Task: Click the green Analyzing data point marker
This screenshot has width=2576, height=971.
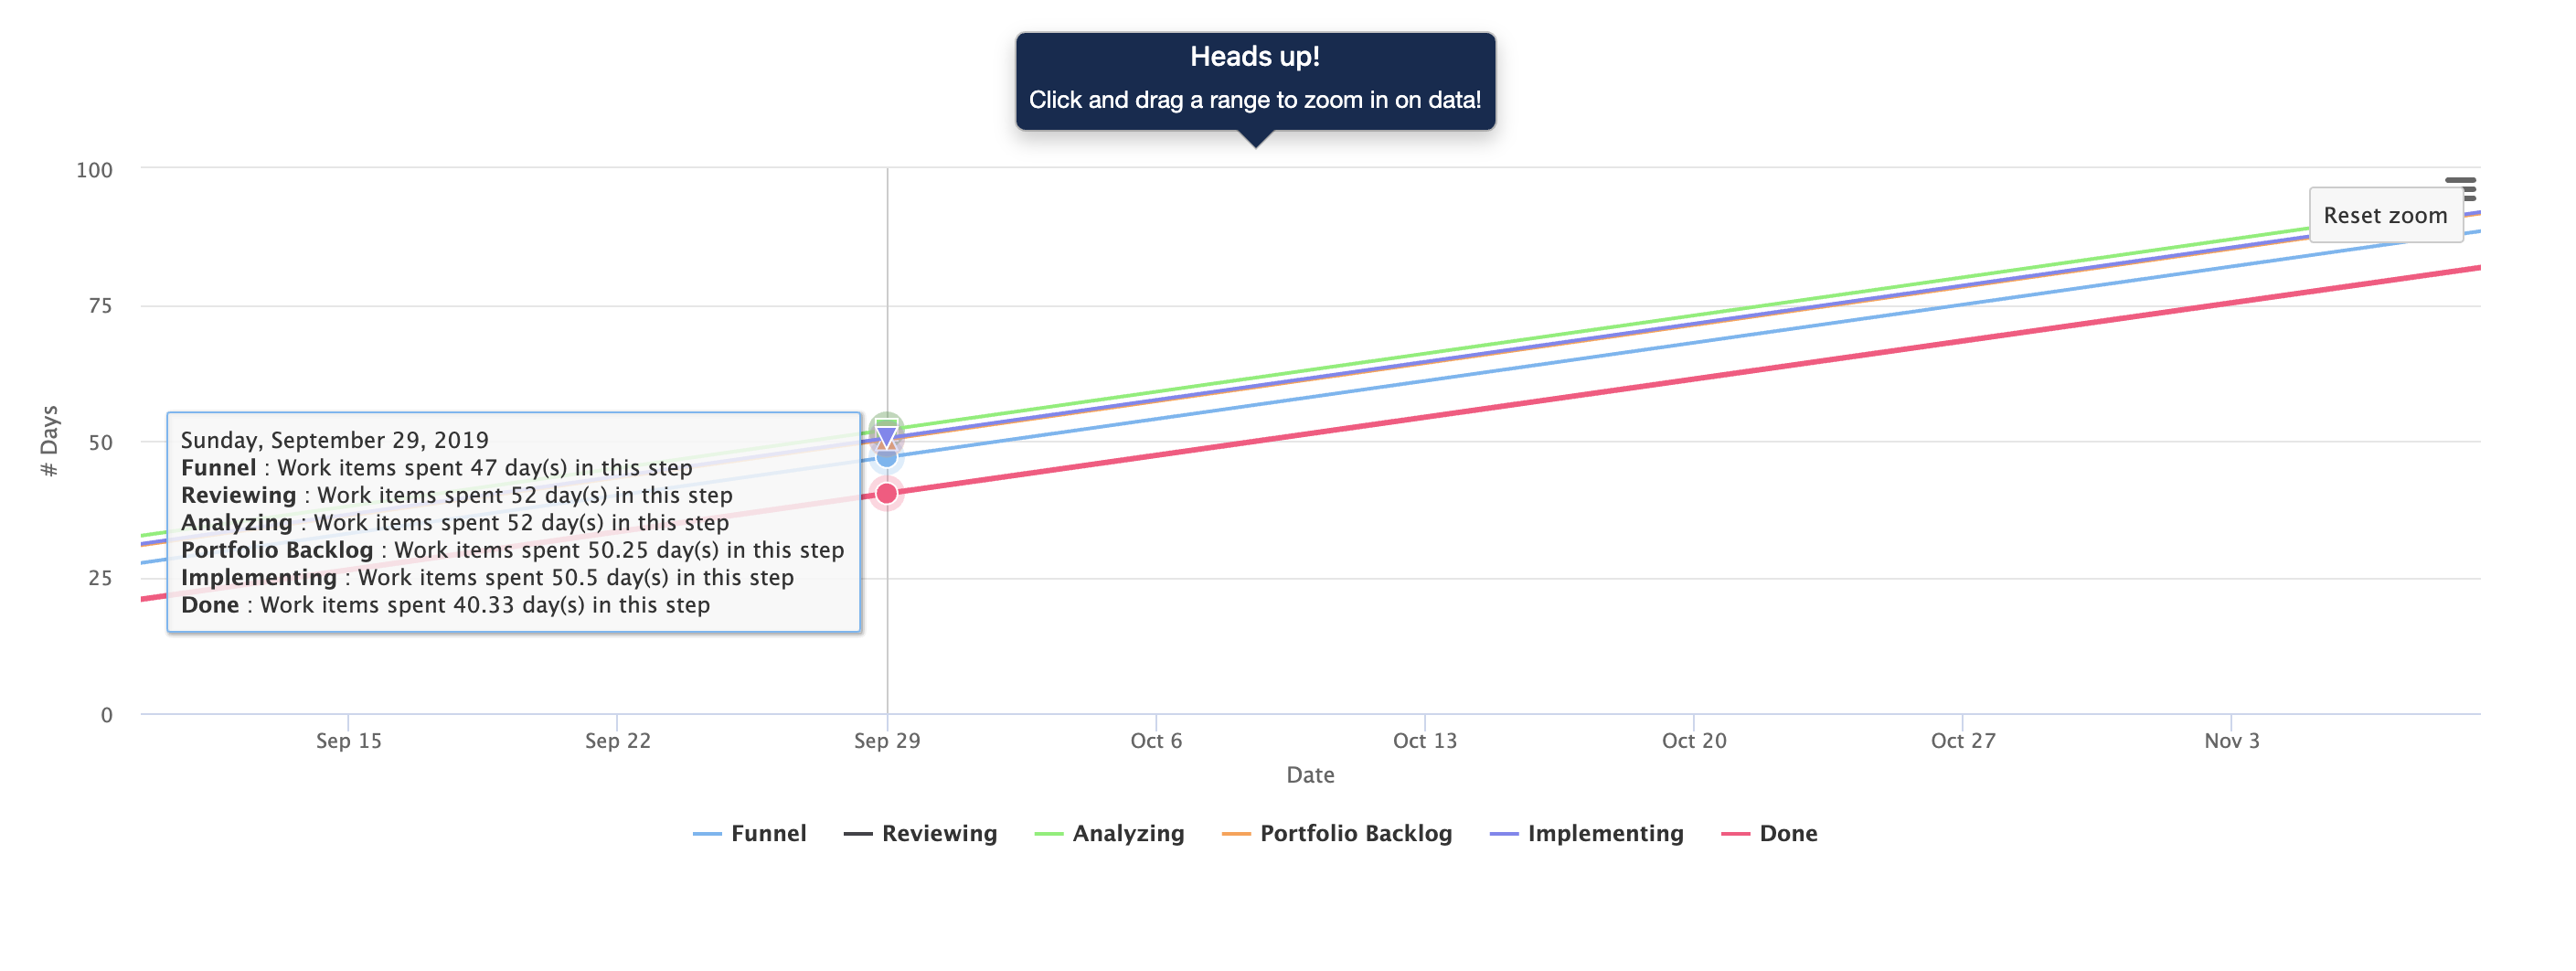Action: tap(886, 423)
